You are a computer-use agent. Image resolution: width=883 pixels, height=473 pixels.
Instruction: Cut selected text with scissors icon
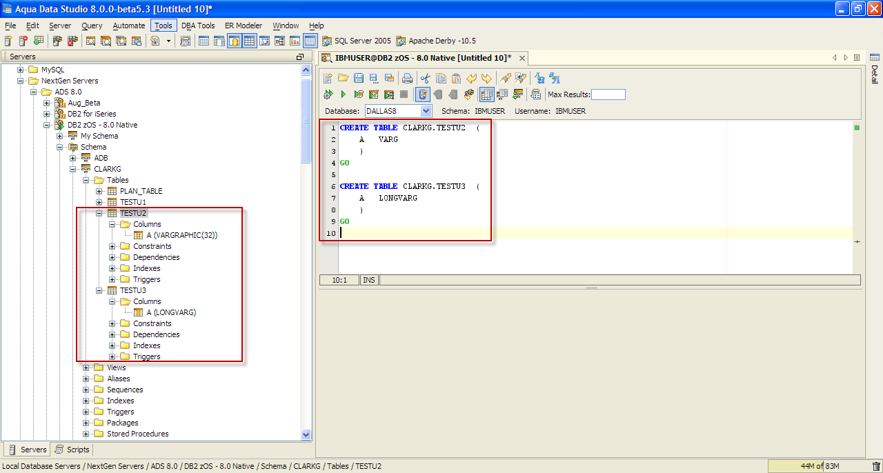coord(426,78)
